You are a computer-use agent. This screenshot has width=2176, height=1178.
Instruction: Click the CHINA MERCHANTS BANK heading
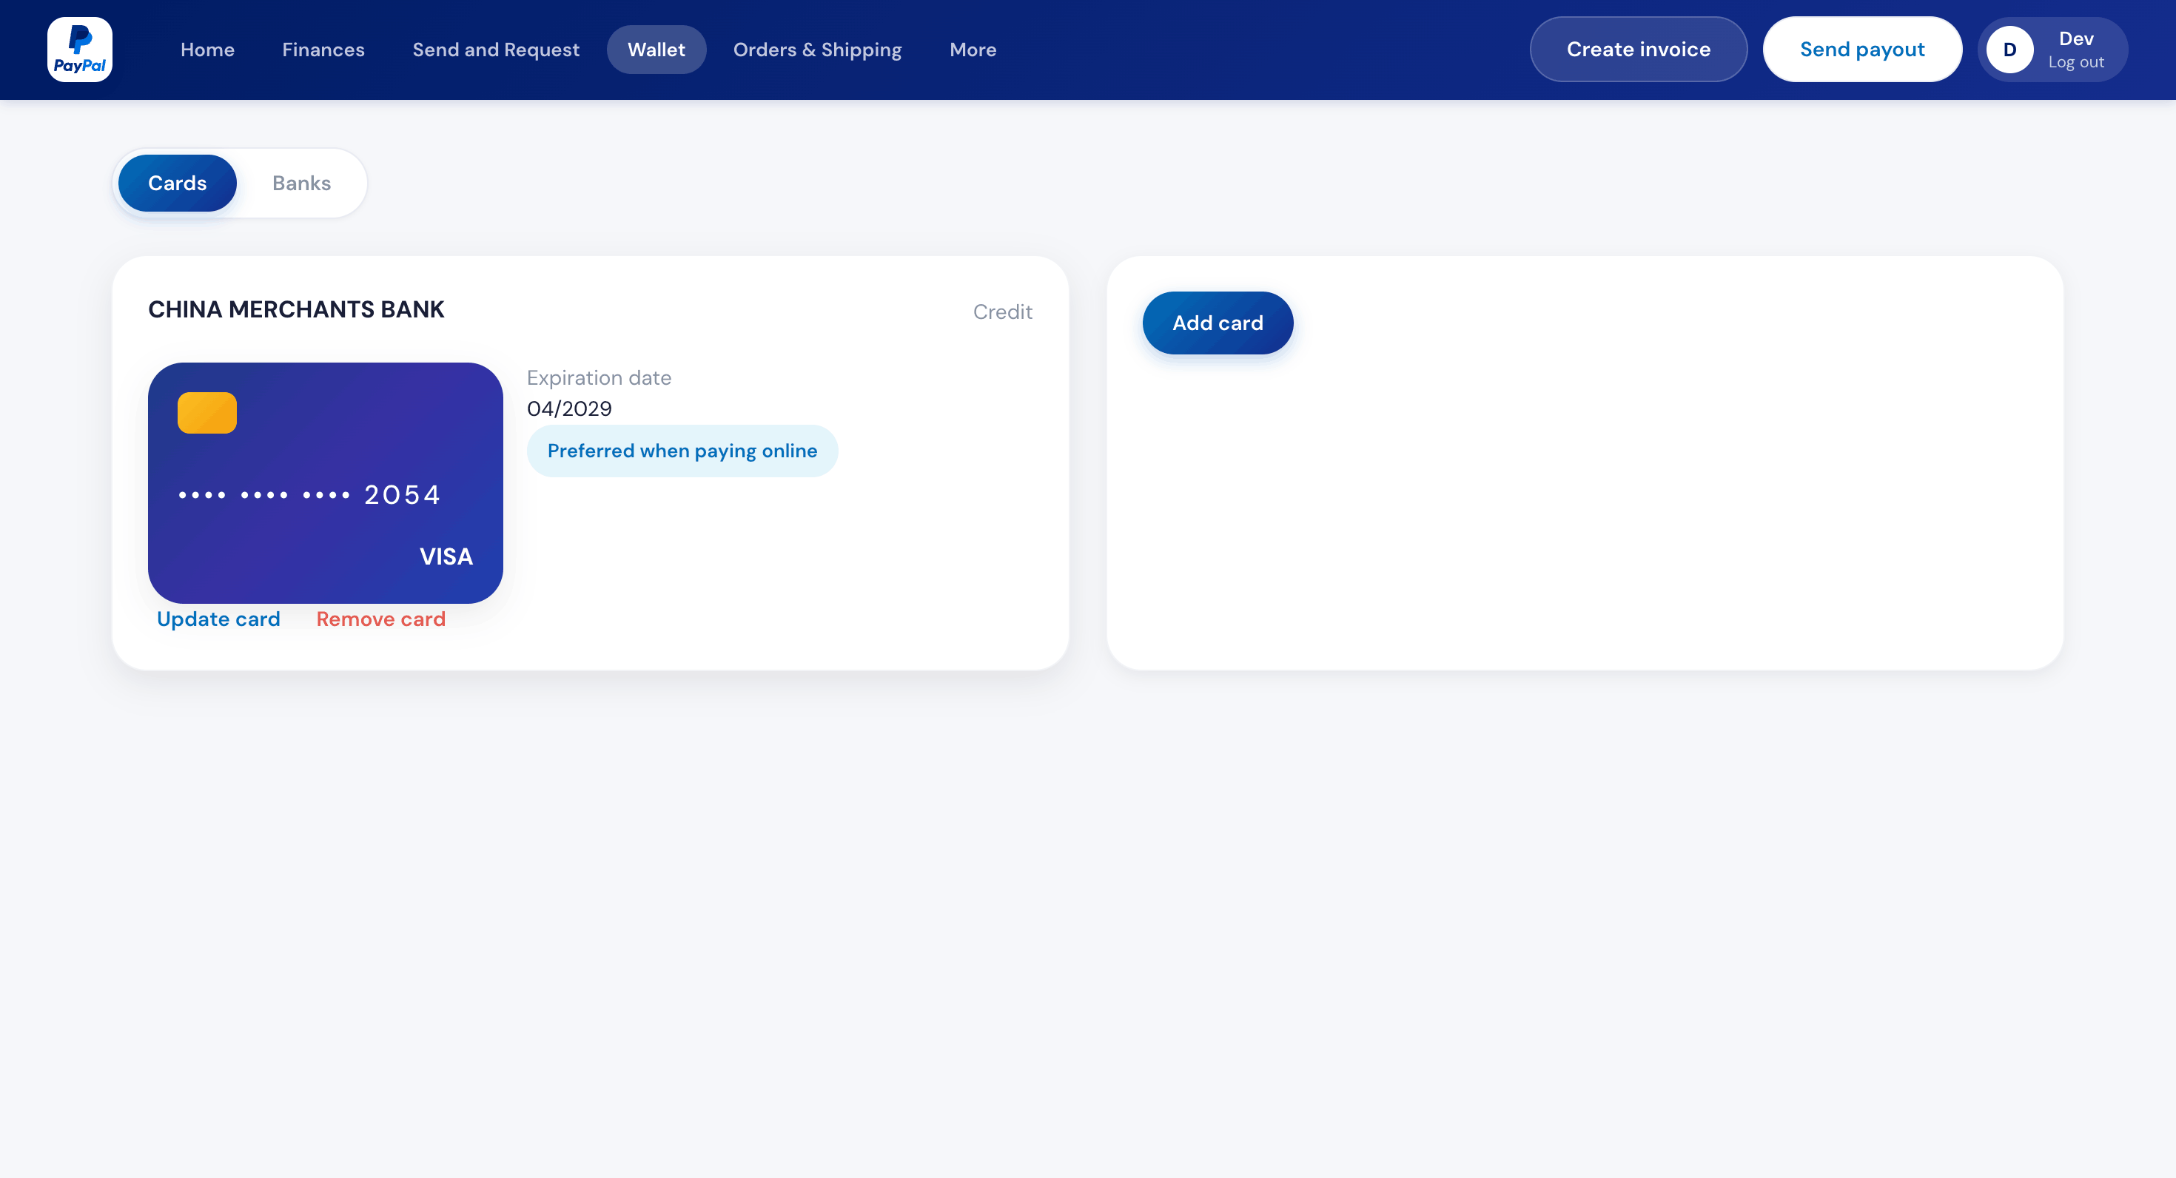click(295, 310)
